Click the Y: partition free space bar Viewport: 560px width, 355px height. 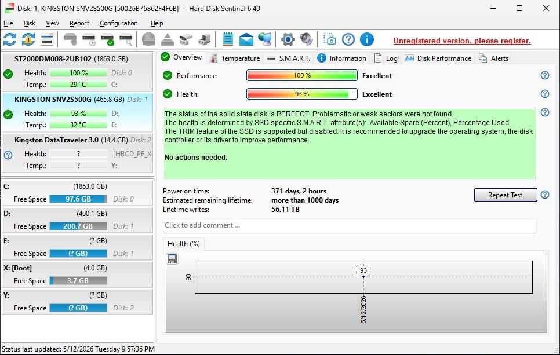click(78, 308)
